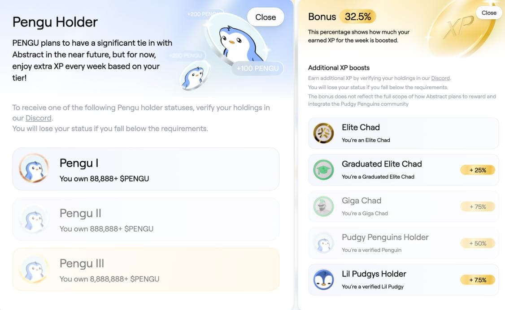The width and height of the screenshot is (505, 310).
Task: Click the Pengu II tier penguin icon
Action: click(x=34, y=219)
